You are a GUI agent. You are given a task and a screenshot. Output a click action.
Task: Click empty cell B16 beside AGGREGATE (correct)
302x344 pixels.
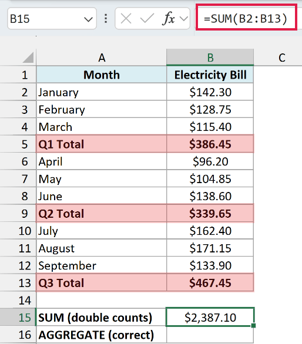(210, 335)
